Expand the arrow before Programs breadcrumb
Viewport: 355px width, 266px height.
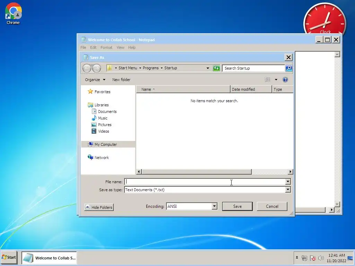(140, 68)
